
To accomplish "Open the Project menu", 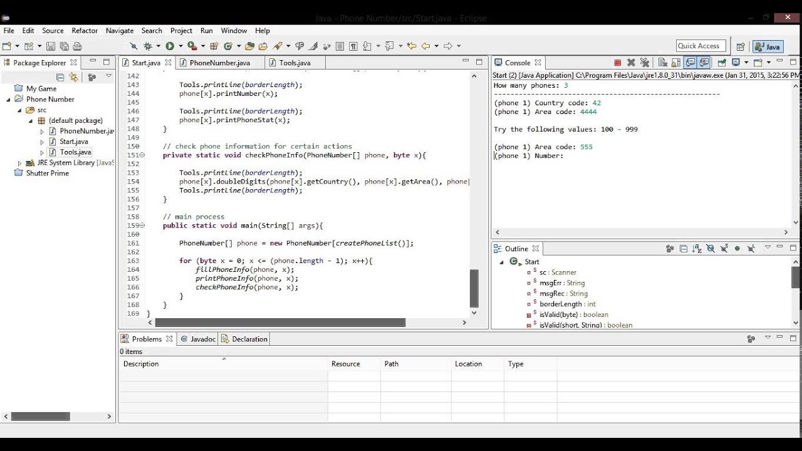I will (182, 31).
